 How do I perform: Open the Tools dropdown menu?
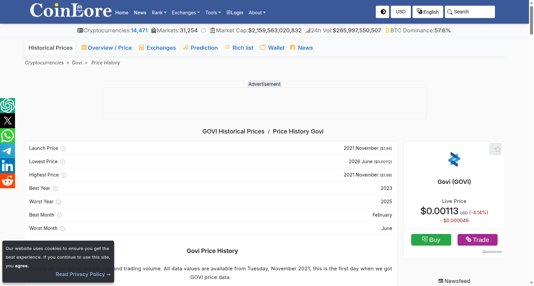click(213, 13)
